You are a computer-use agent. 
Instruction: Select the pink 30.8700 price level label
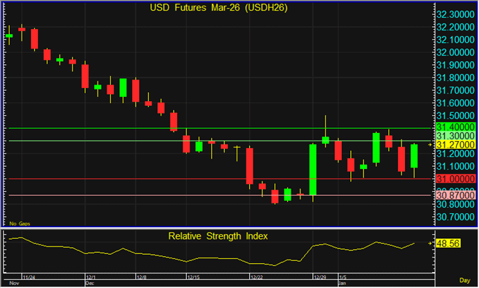pos(455,196)
